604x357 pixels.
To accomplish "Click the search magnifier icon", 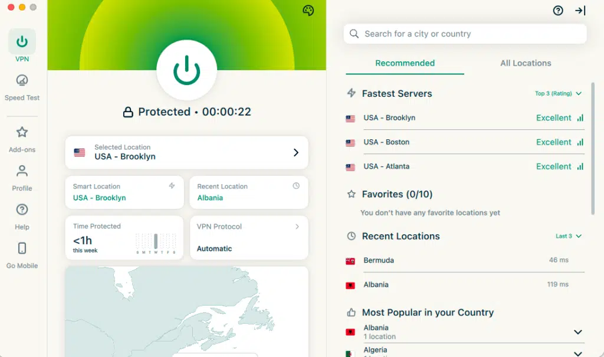I will point(354,34).
